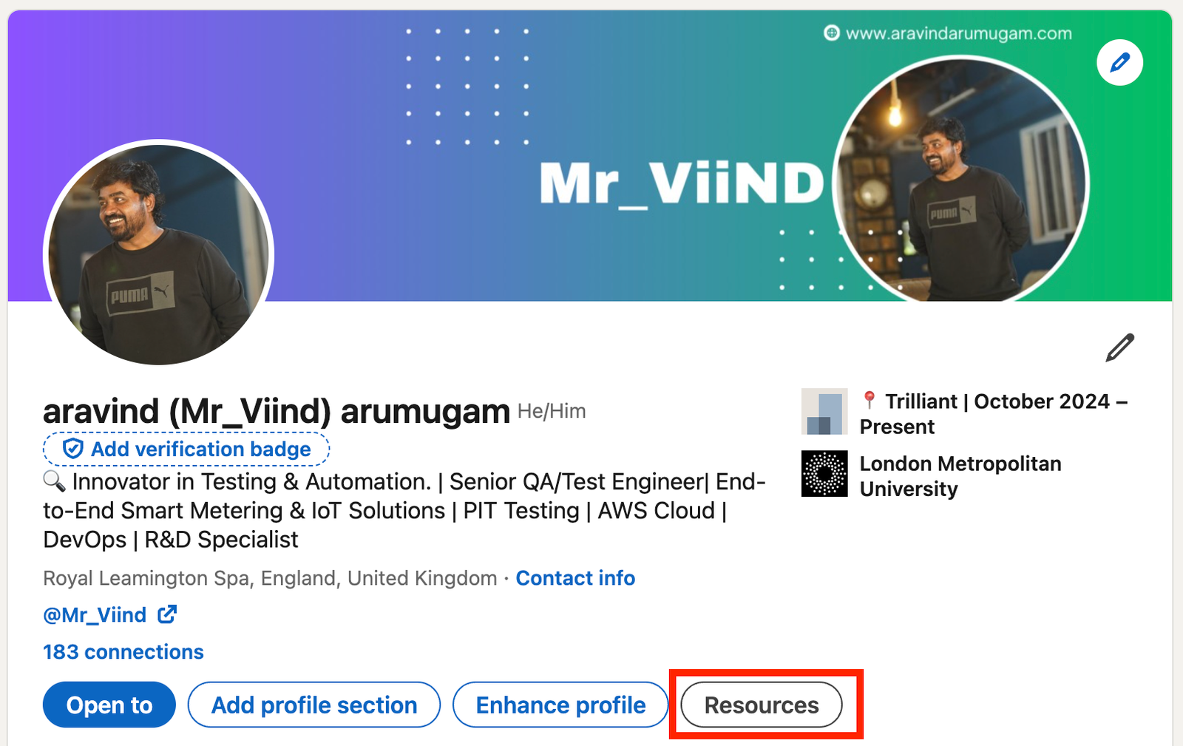Click the globe icon beside website URL
Image resolution: width=1183 pixels, height=746 pixels.
[x=832, y=33]
